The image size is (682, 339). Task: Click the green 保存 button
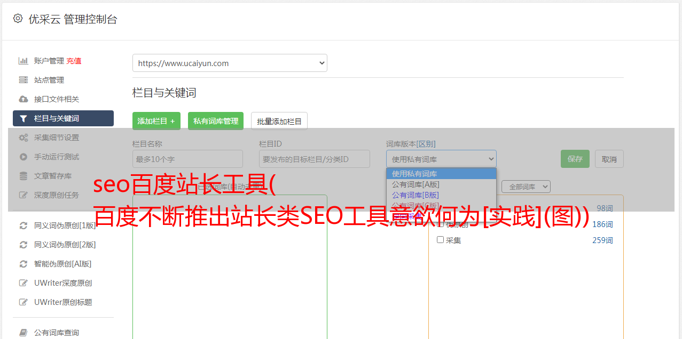pos(575,159)
